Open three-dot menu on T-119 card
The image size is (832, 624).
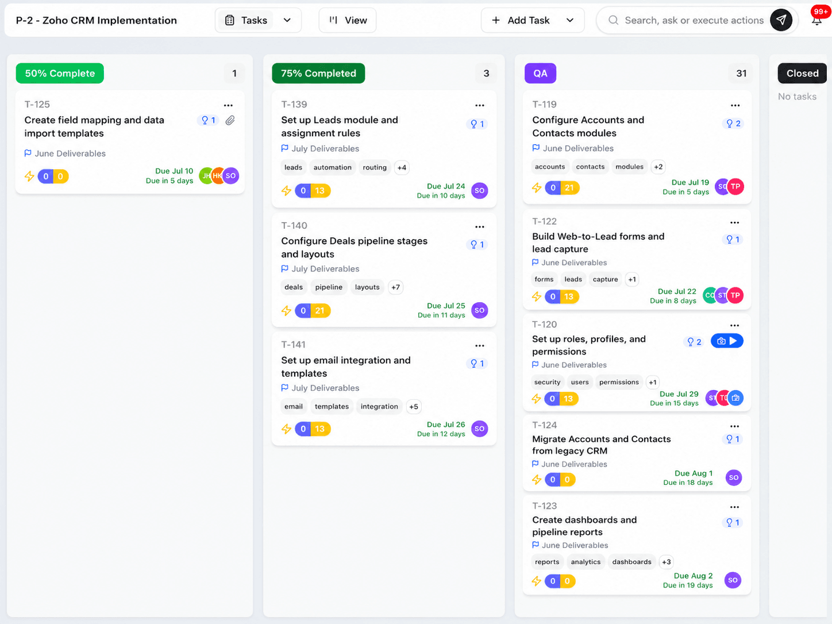735,105
